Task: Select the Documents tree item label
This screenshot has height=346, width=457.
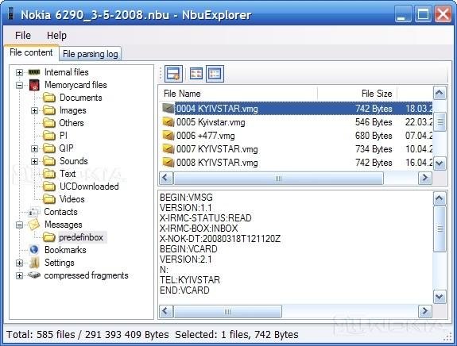Action: coord(81,98)
